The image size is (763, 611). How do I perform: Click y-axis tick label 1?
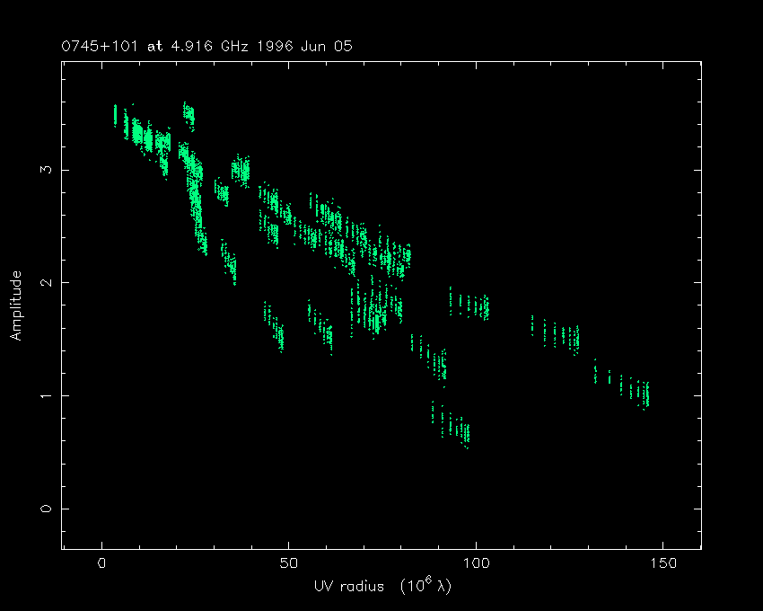click(x=45, y=395)
